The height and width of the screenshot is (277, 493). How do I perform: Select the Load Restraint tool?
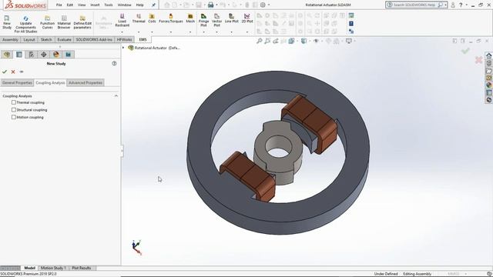[x=122, y=20]
